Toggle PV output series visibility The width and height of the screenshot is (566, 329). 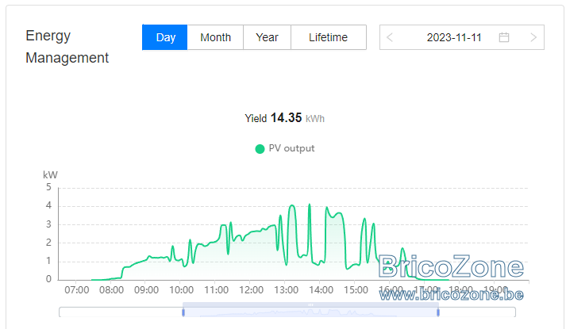pos(285,148)
